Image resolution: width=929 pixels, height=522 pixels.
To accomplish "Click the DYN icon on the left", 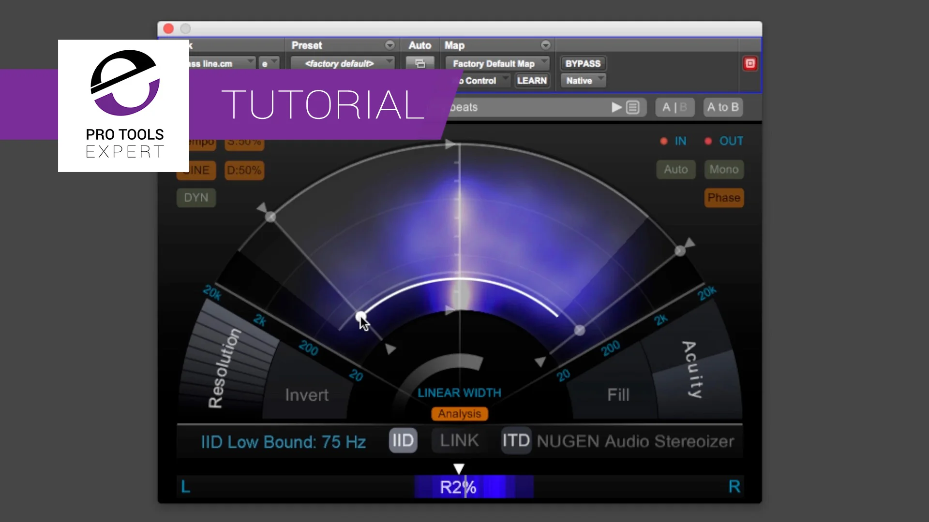I will click(x=196, y=198).
